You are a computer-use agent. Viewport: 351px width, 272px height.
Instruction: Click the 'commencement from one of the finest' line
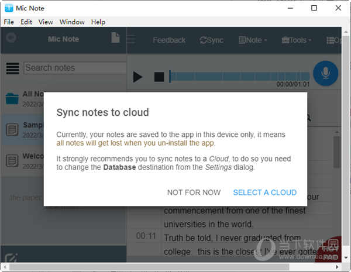click(235, 211)
